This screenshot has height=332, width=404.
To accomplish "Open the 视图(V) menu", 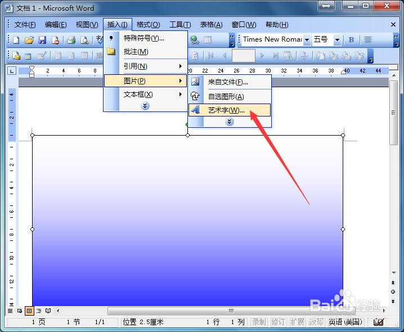I will [x=87, y=25].
